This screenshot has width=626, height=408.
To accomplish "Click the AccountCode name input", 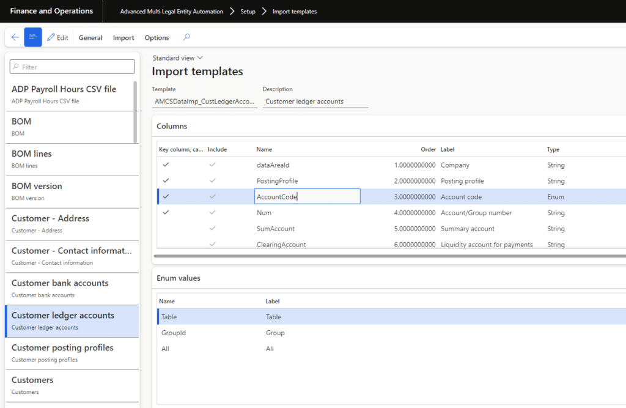I will (x=307, y=196).
